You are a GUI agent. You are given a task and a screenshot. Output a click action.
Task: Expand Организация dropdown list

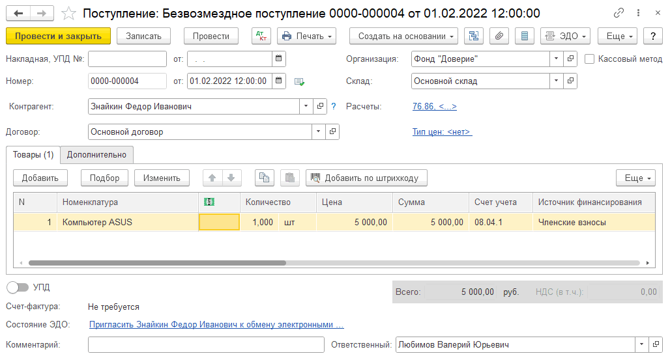(x=556, y=59)
